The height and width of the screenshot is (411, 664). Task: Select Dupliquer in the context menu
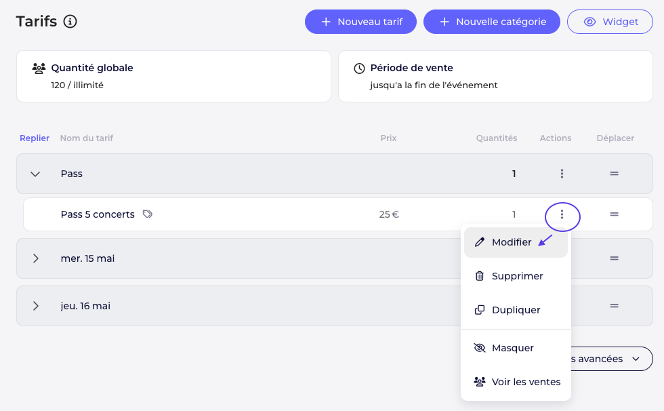(516, 310)
